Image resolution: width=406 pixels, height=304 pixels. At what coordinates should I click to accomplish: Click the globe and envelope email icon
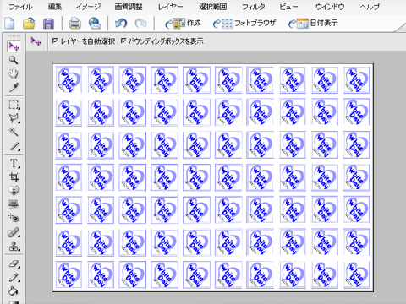pyautogui.click(x=95, y=24)
